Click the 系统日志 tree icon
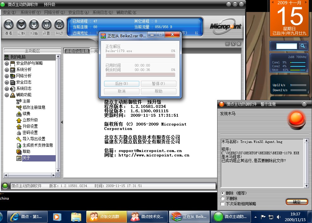The height and width of the screenshot is (223, 312). pyautogui.click(x=13, y=89)
